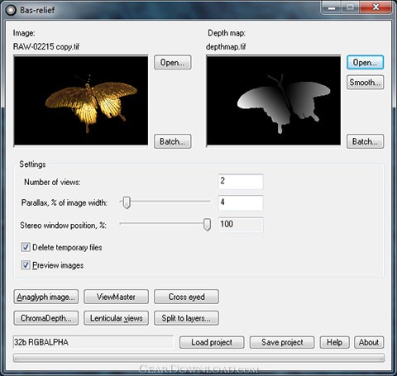Generate an Anaglyph image
Image resolution: width=397 pixels, height=376 pixels.
46,297
